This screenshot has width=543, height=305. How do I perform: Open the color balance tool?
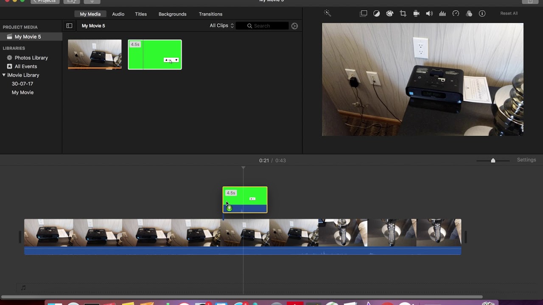coord(376,14)
